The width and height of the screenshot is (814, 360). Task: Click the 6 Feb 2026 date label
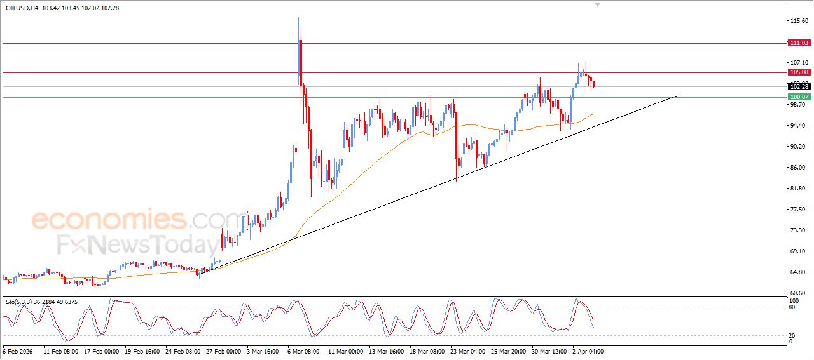click(20, 351)
